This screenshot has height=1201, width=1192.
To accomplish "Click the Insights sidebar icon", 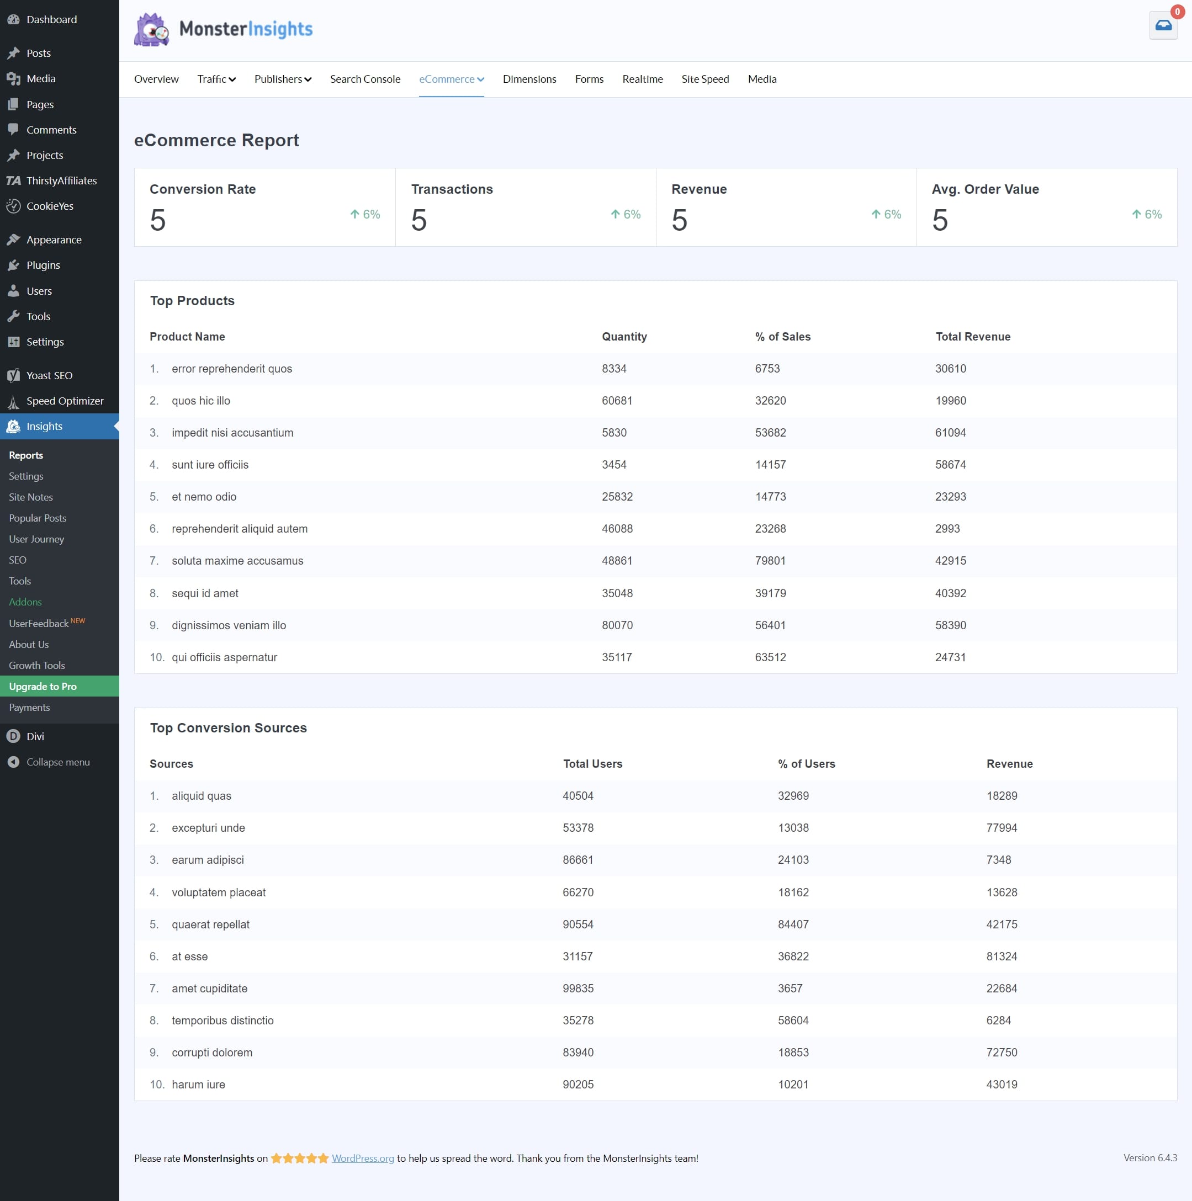I will pyautogui.click(x=14, y=426).
